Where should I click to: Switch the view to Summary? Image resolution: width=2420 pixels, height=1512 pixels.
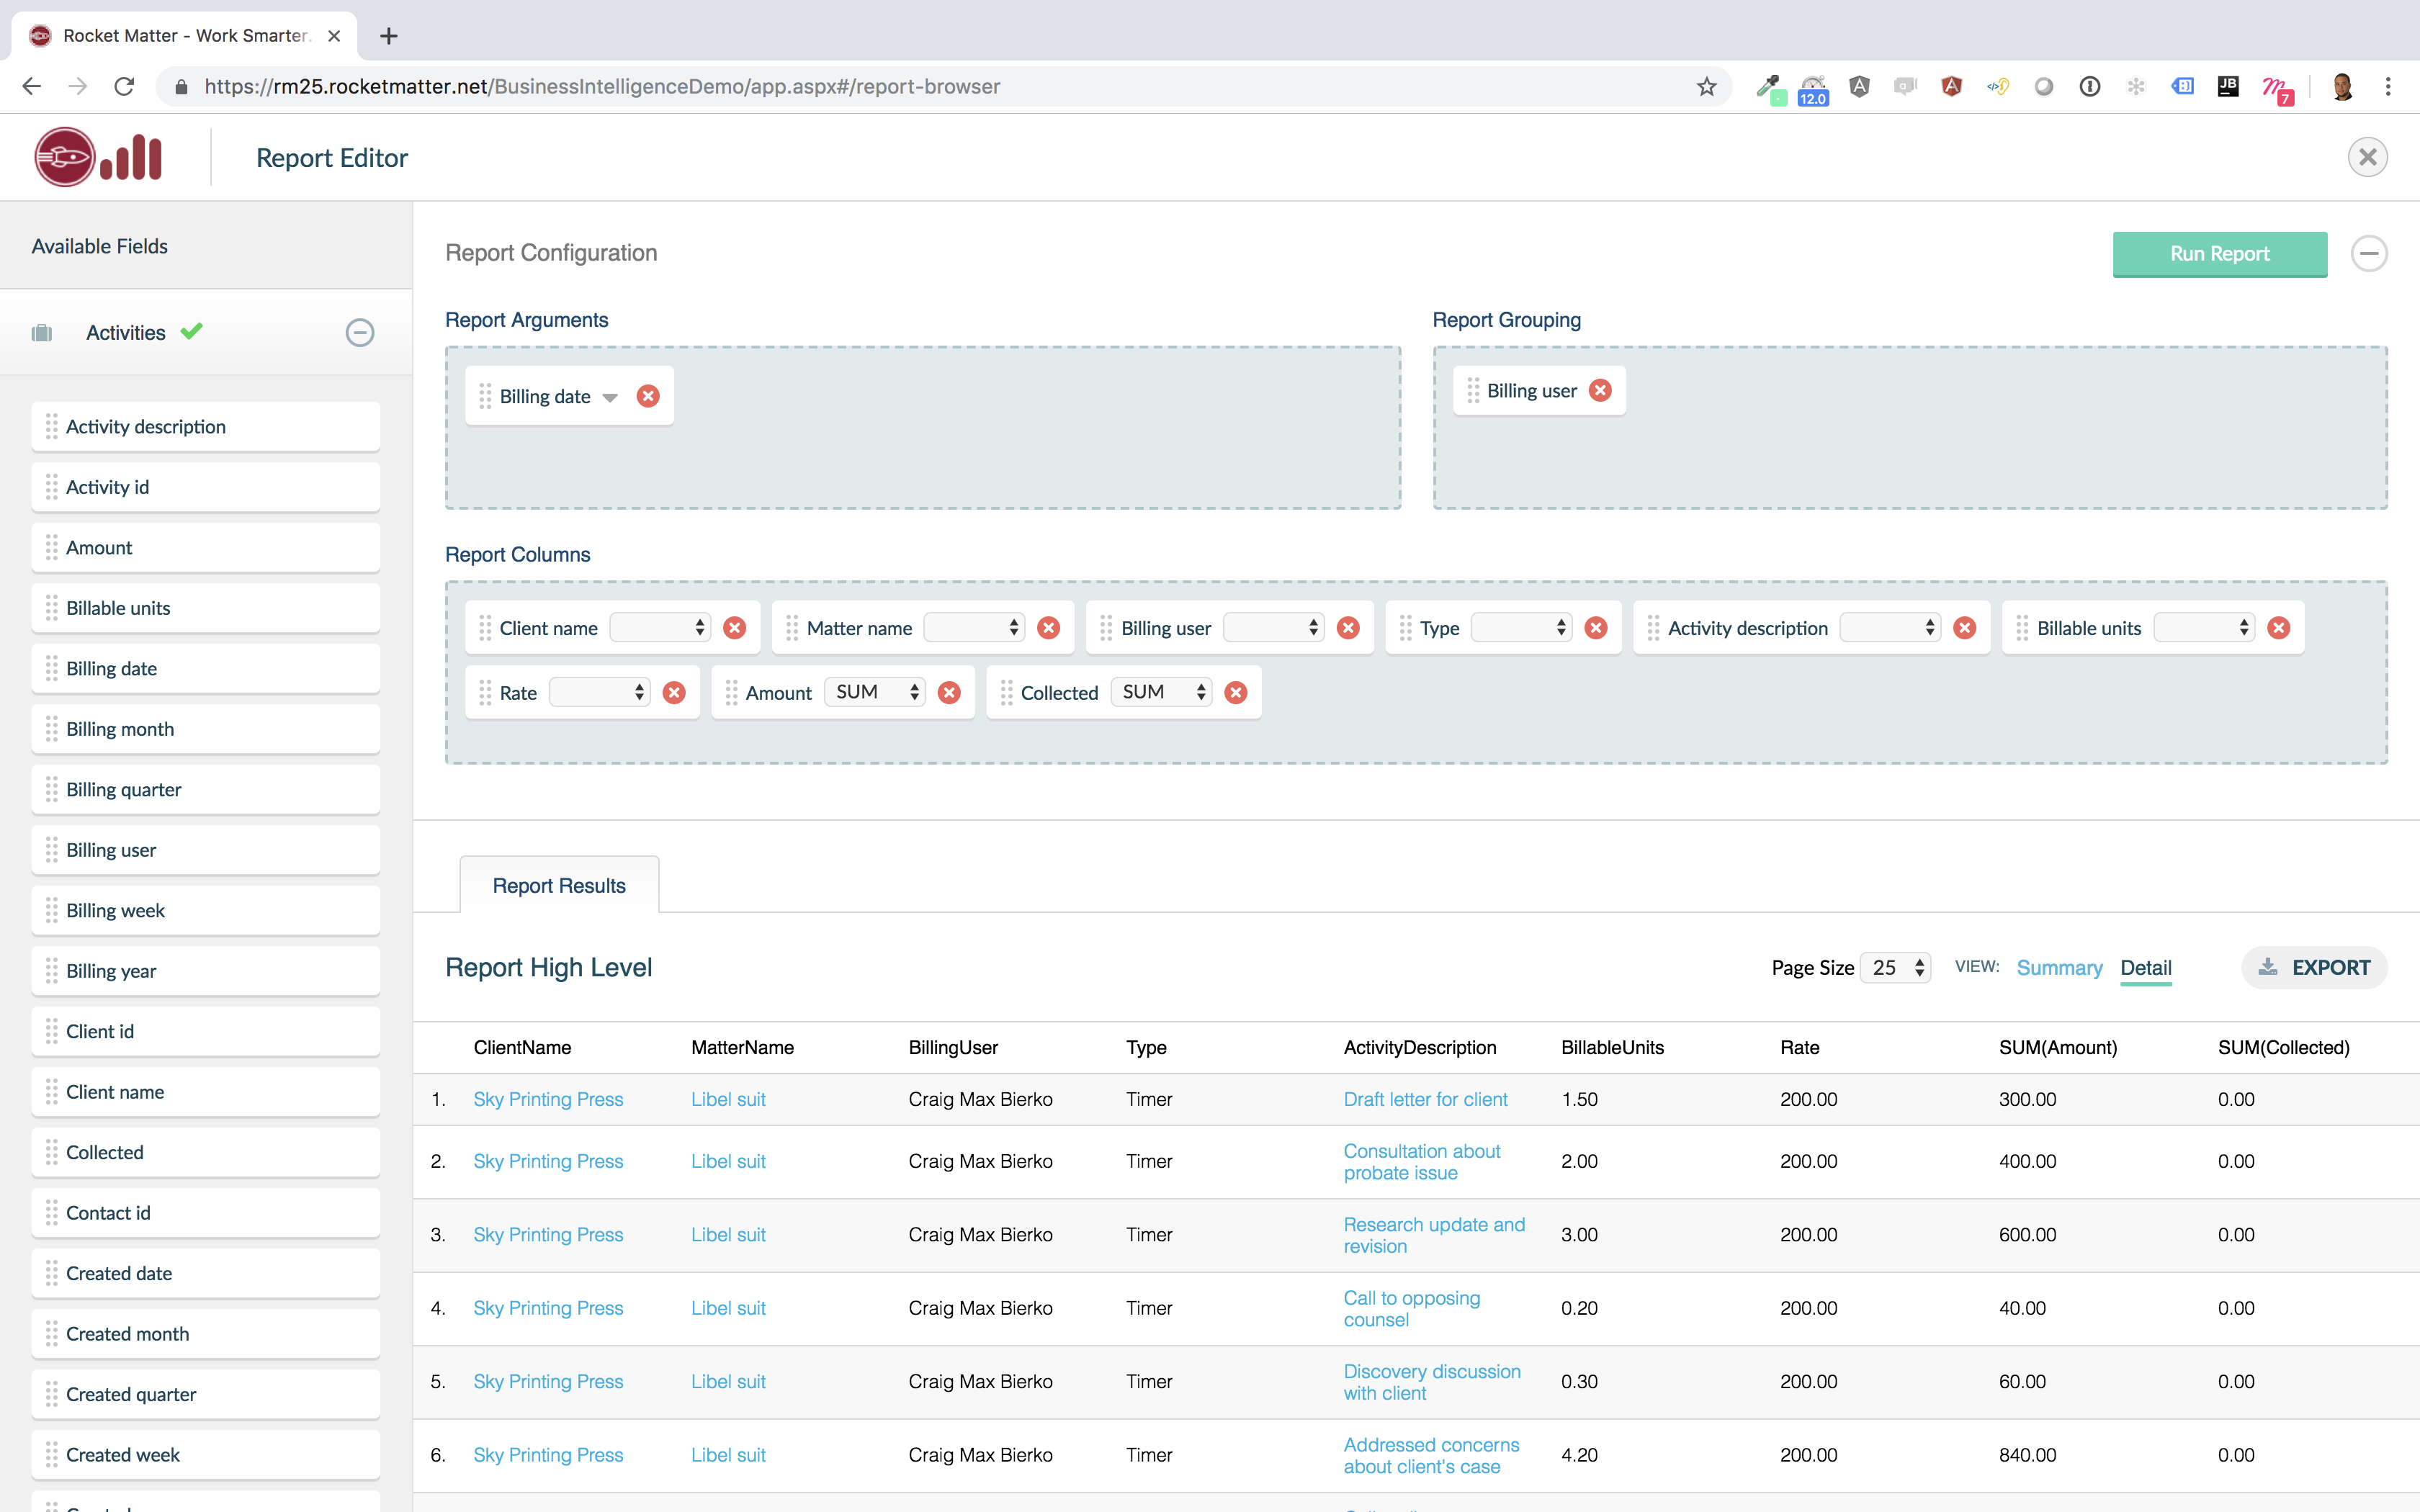pos(2060,968)
